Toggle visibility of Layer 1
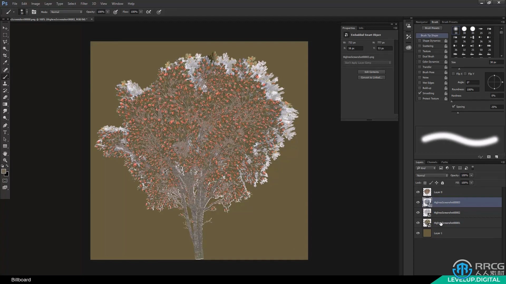506x284 pixels. tap(418, 233)
